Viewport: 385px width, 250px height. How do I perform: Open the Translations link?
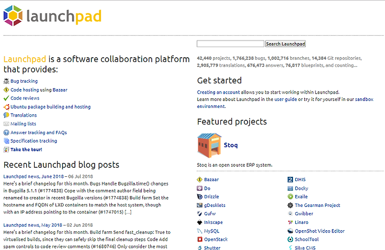pos(24,115)
